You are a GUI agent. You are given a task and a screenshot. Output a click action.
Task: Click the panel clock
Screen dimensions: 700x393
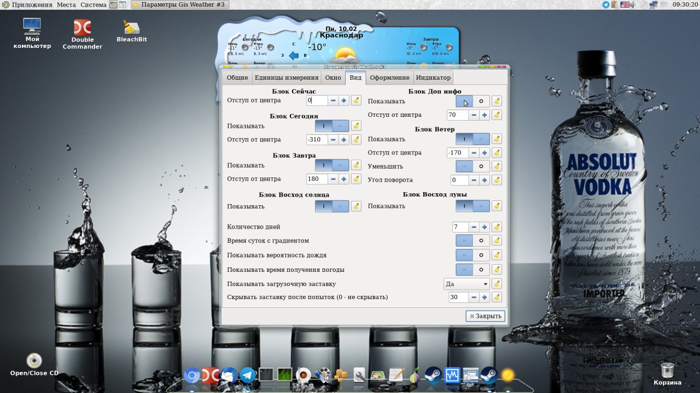click(x=685, y=4)
